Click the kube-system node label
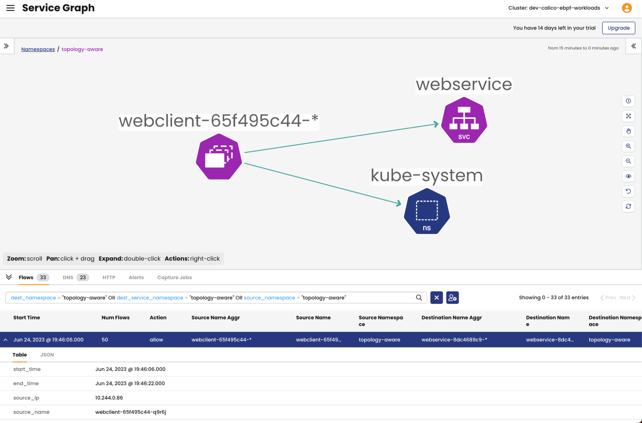Viewport: 642px width, 423px height. tap(427, 176)
